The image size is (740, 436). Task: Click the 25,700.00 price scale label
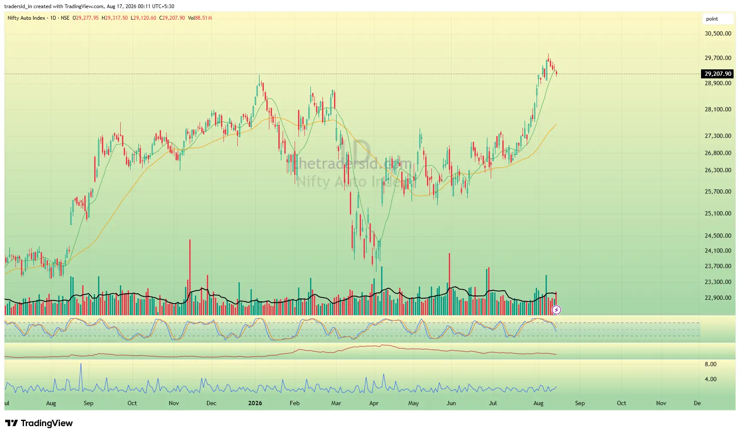click(718, 191)
